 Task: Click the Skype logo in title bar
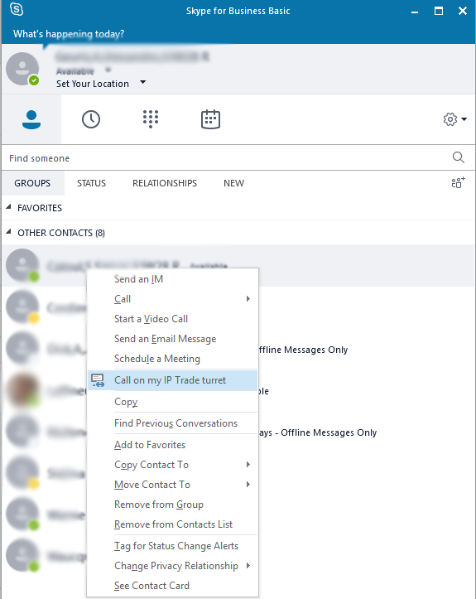click(17, 10)
